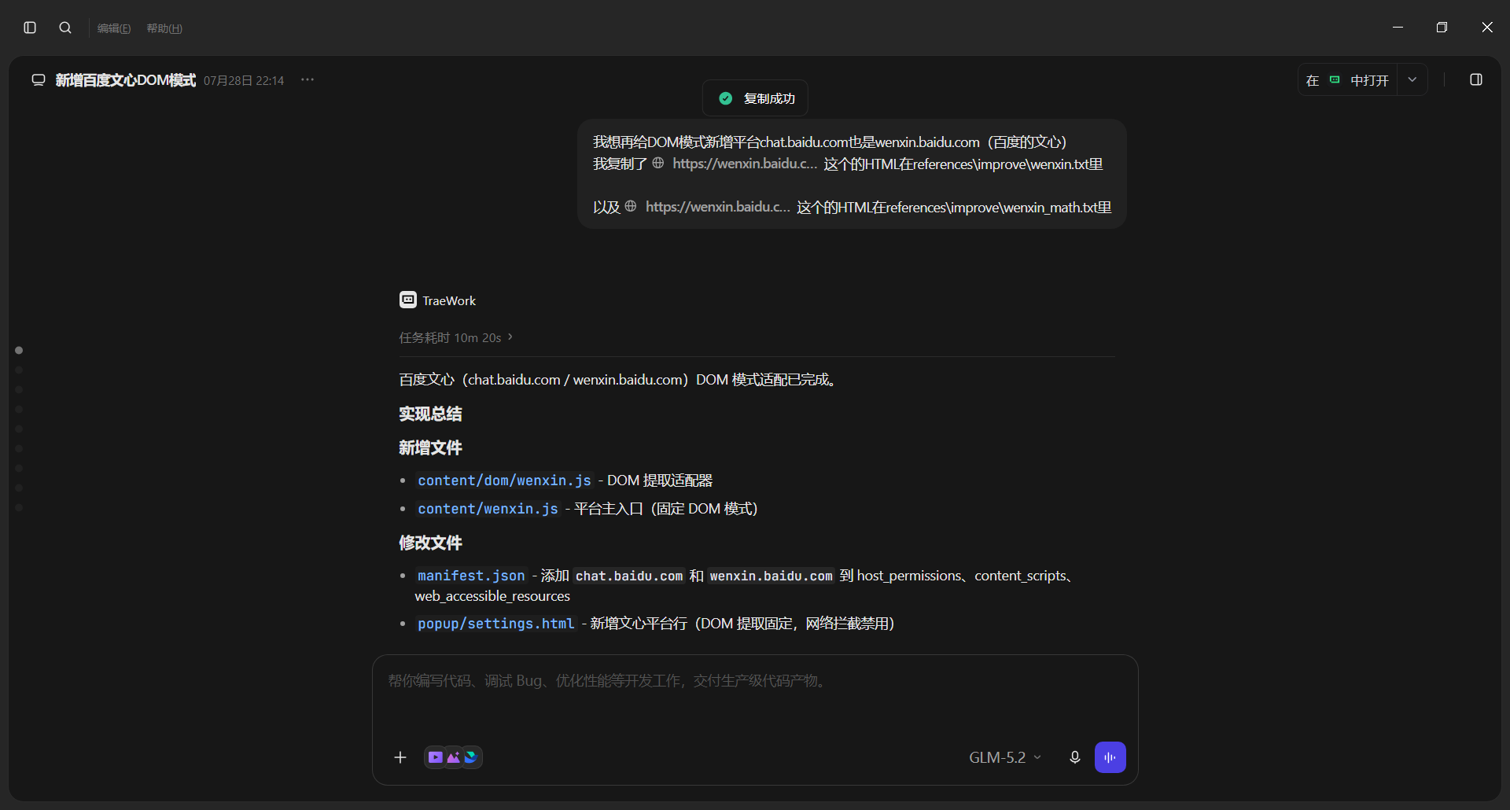Click the sentence ending DOM 模式适配已完成

(620, 380)
